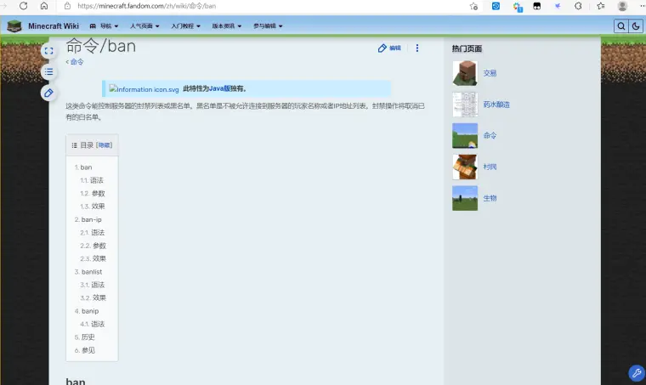The width and height of the screenshot is (646, 385).
Task: Click the expand fullscreen icon on left rail
Action: (48, 51)
